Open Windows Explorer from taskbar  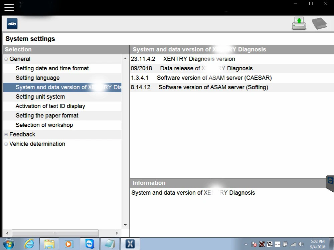[x=49, y=244]
